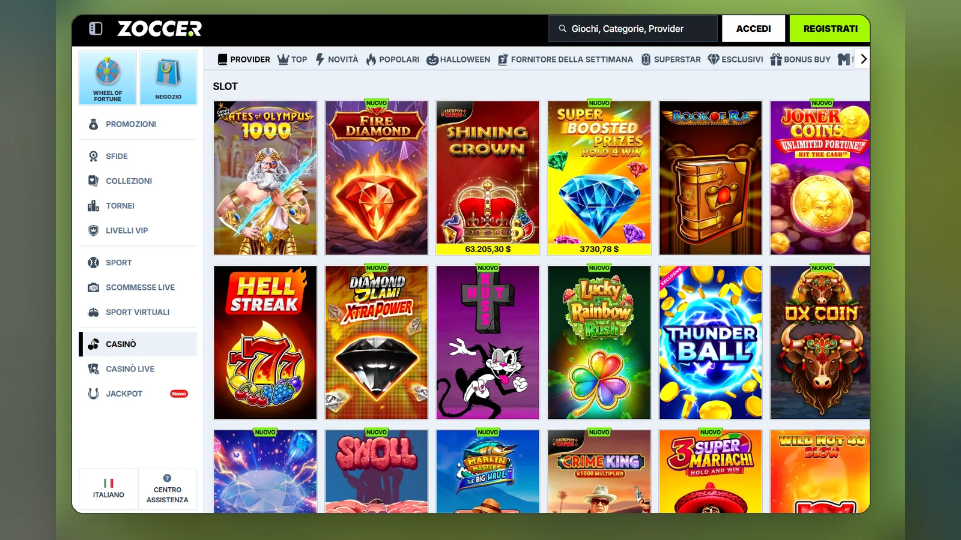Open Scommesse Live in the sidebar
The image size is (961, 540).
[x=138, y=287]
